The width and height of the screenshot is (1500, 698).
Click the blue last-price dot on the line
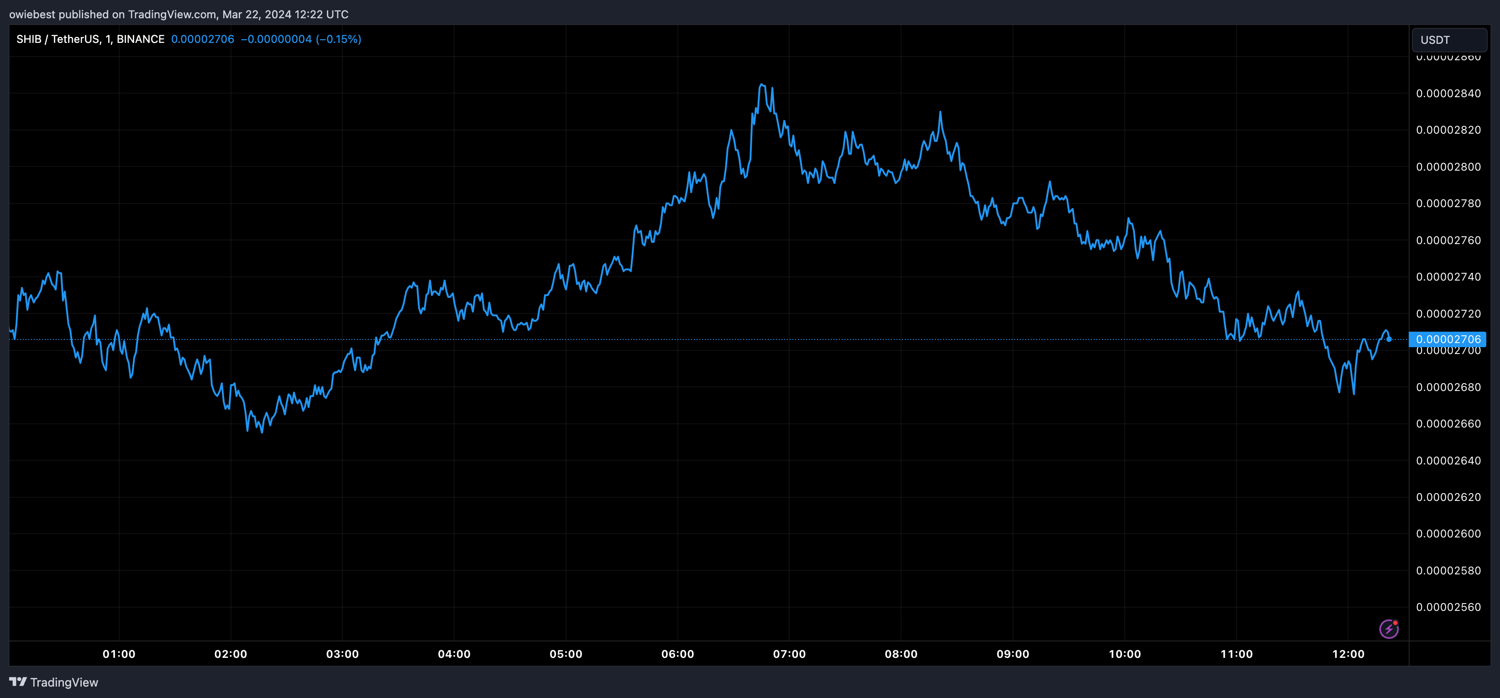pos(1389,339)
